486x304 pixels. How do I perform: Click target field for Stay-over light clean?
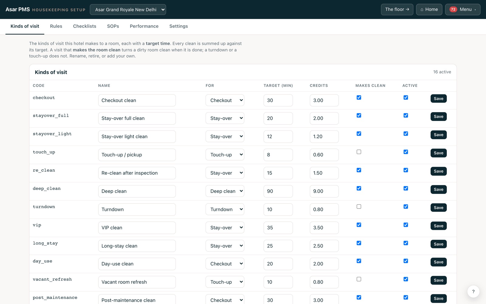[x=278, y=136]
